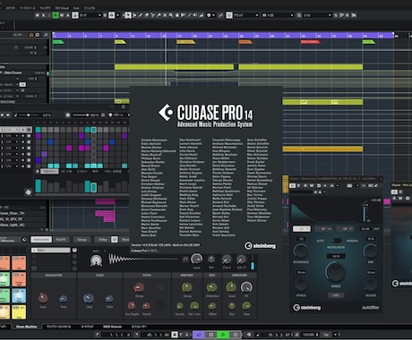The height and width of the screenshot is (340, 412).
Task: Select AutoFilter LP filter type button
Action: point(302,229)
